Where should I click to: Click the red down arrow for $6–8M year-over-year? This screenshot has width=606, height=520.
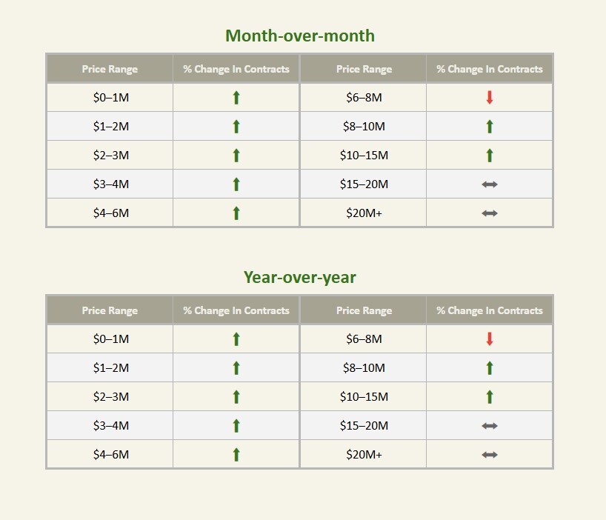tap(489, 339)
